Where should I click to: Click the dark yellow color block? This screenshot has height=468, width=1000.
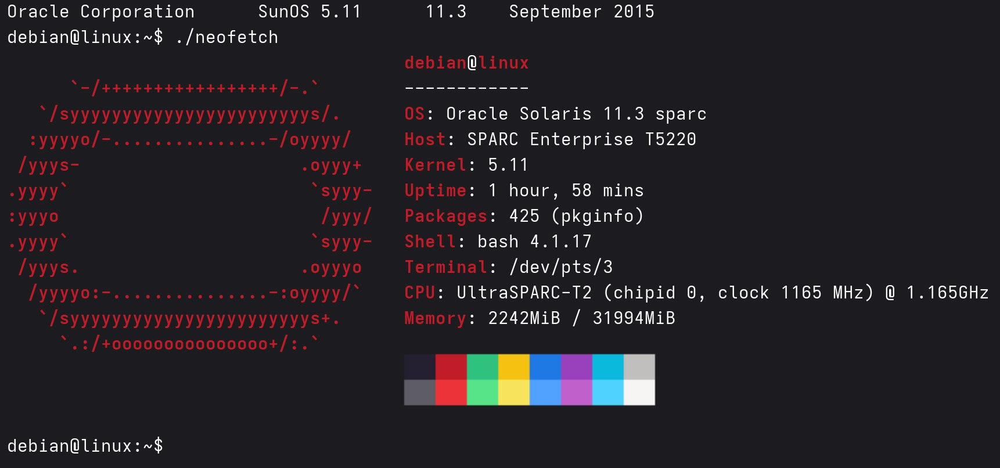(x=514, y=367)
